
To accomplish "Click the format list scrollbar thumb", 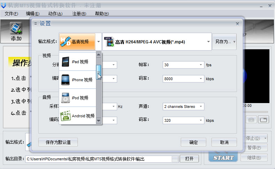I will point(98,72).
